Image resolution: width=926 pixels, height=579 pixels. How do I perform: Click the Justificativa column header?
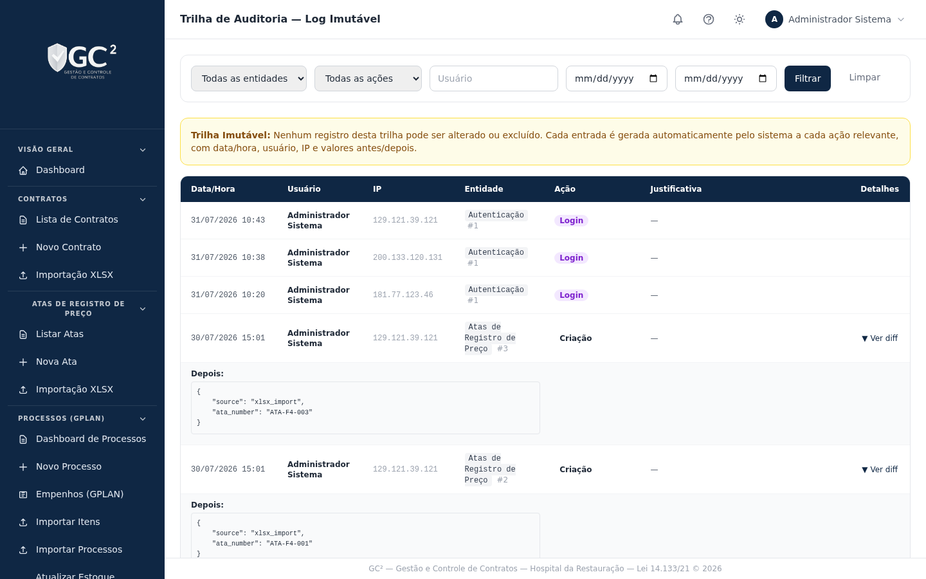pyautogui.click(x=676, y=189)
